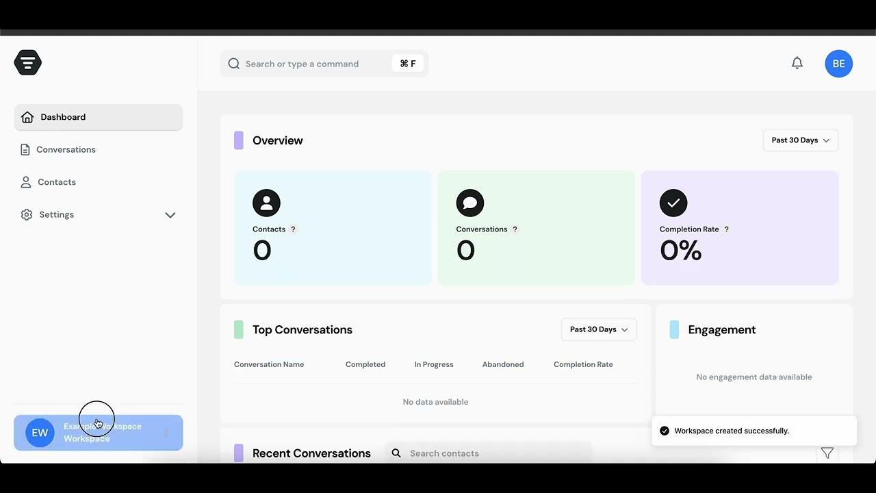
Task: Open Settings menu item
Action: point(99,214)
